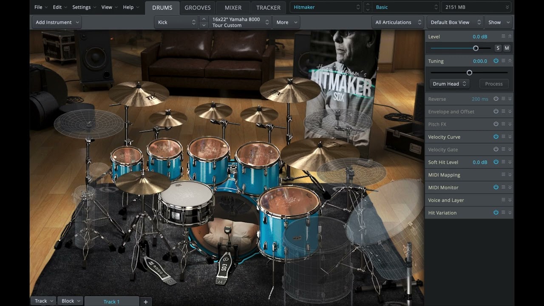Switch to the MIXER tab
The image size is (544, 306).
pos(233,7)
